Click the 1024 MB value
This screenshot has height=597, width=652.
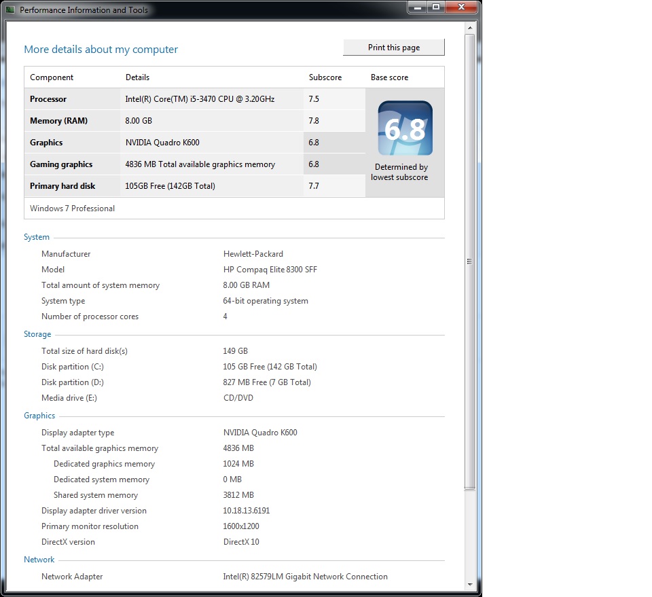(x=238, y=464)
